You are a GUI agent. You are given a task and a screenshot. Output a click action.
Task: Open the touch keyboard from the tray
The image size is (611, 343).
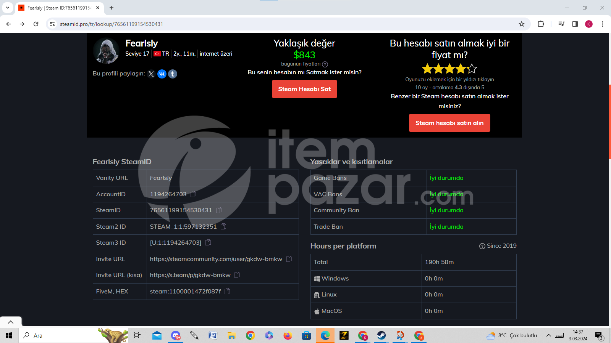click(559, 335)
